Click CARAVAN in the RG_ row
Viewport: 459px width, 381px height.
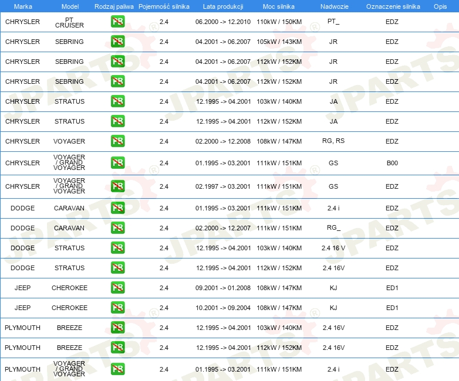(69, 228)
